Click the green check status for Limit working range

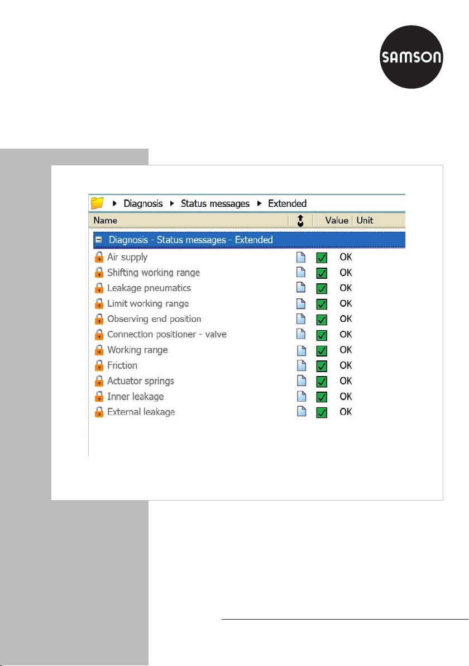coord(322,304)
